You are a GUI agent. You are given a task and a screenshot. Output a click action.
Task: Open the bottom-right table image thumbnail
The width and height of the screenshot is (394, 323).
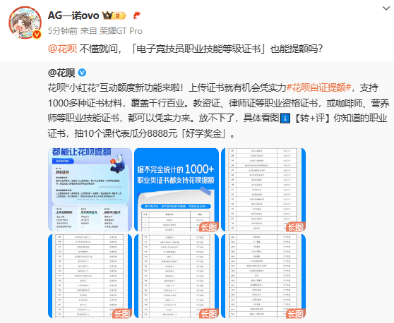click(x=263, y=276)
